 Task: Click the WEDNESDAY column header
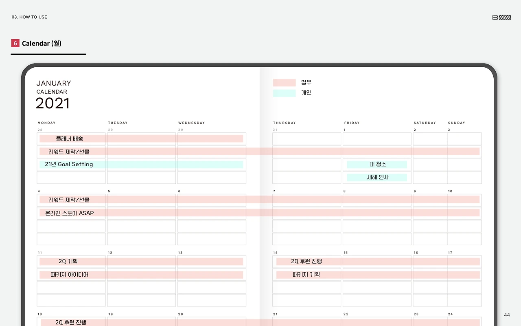[x=191, y=123]
